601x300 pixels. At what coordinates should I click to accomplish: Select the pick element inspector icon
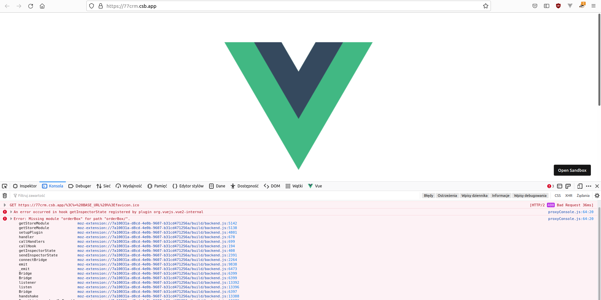[5, 186]
